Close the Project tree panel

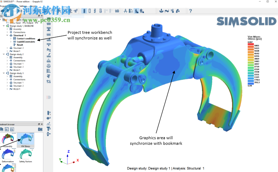pos(42,16)
